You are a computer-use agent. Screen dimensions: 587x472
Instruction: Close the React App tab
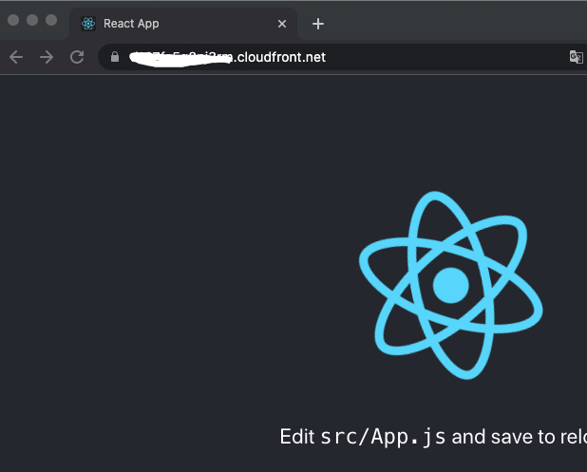[282, 24]
